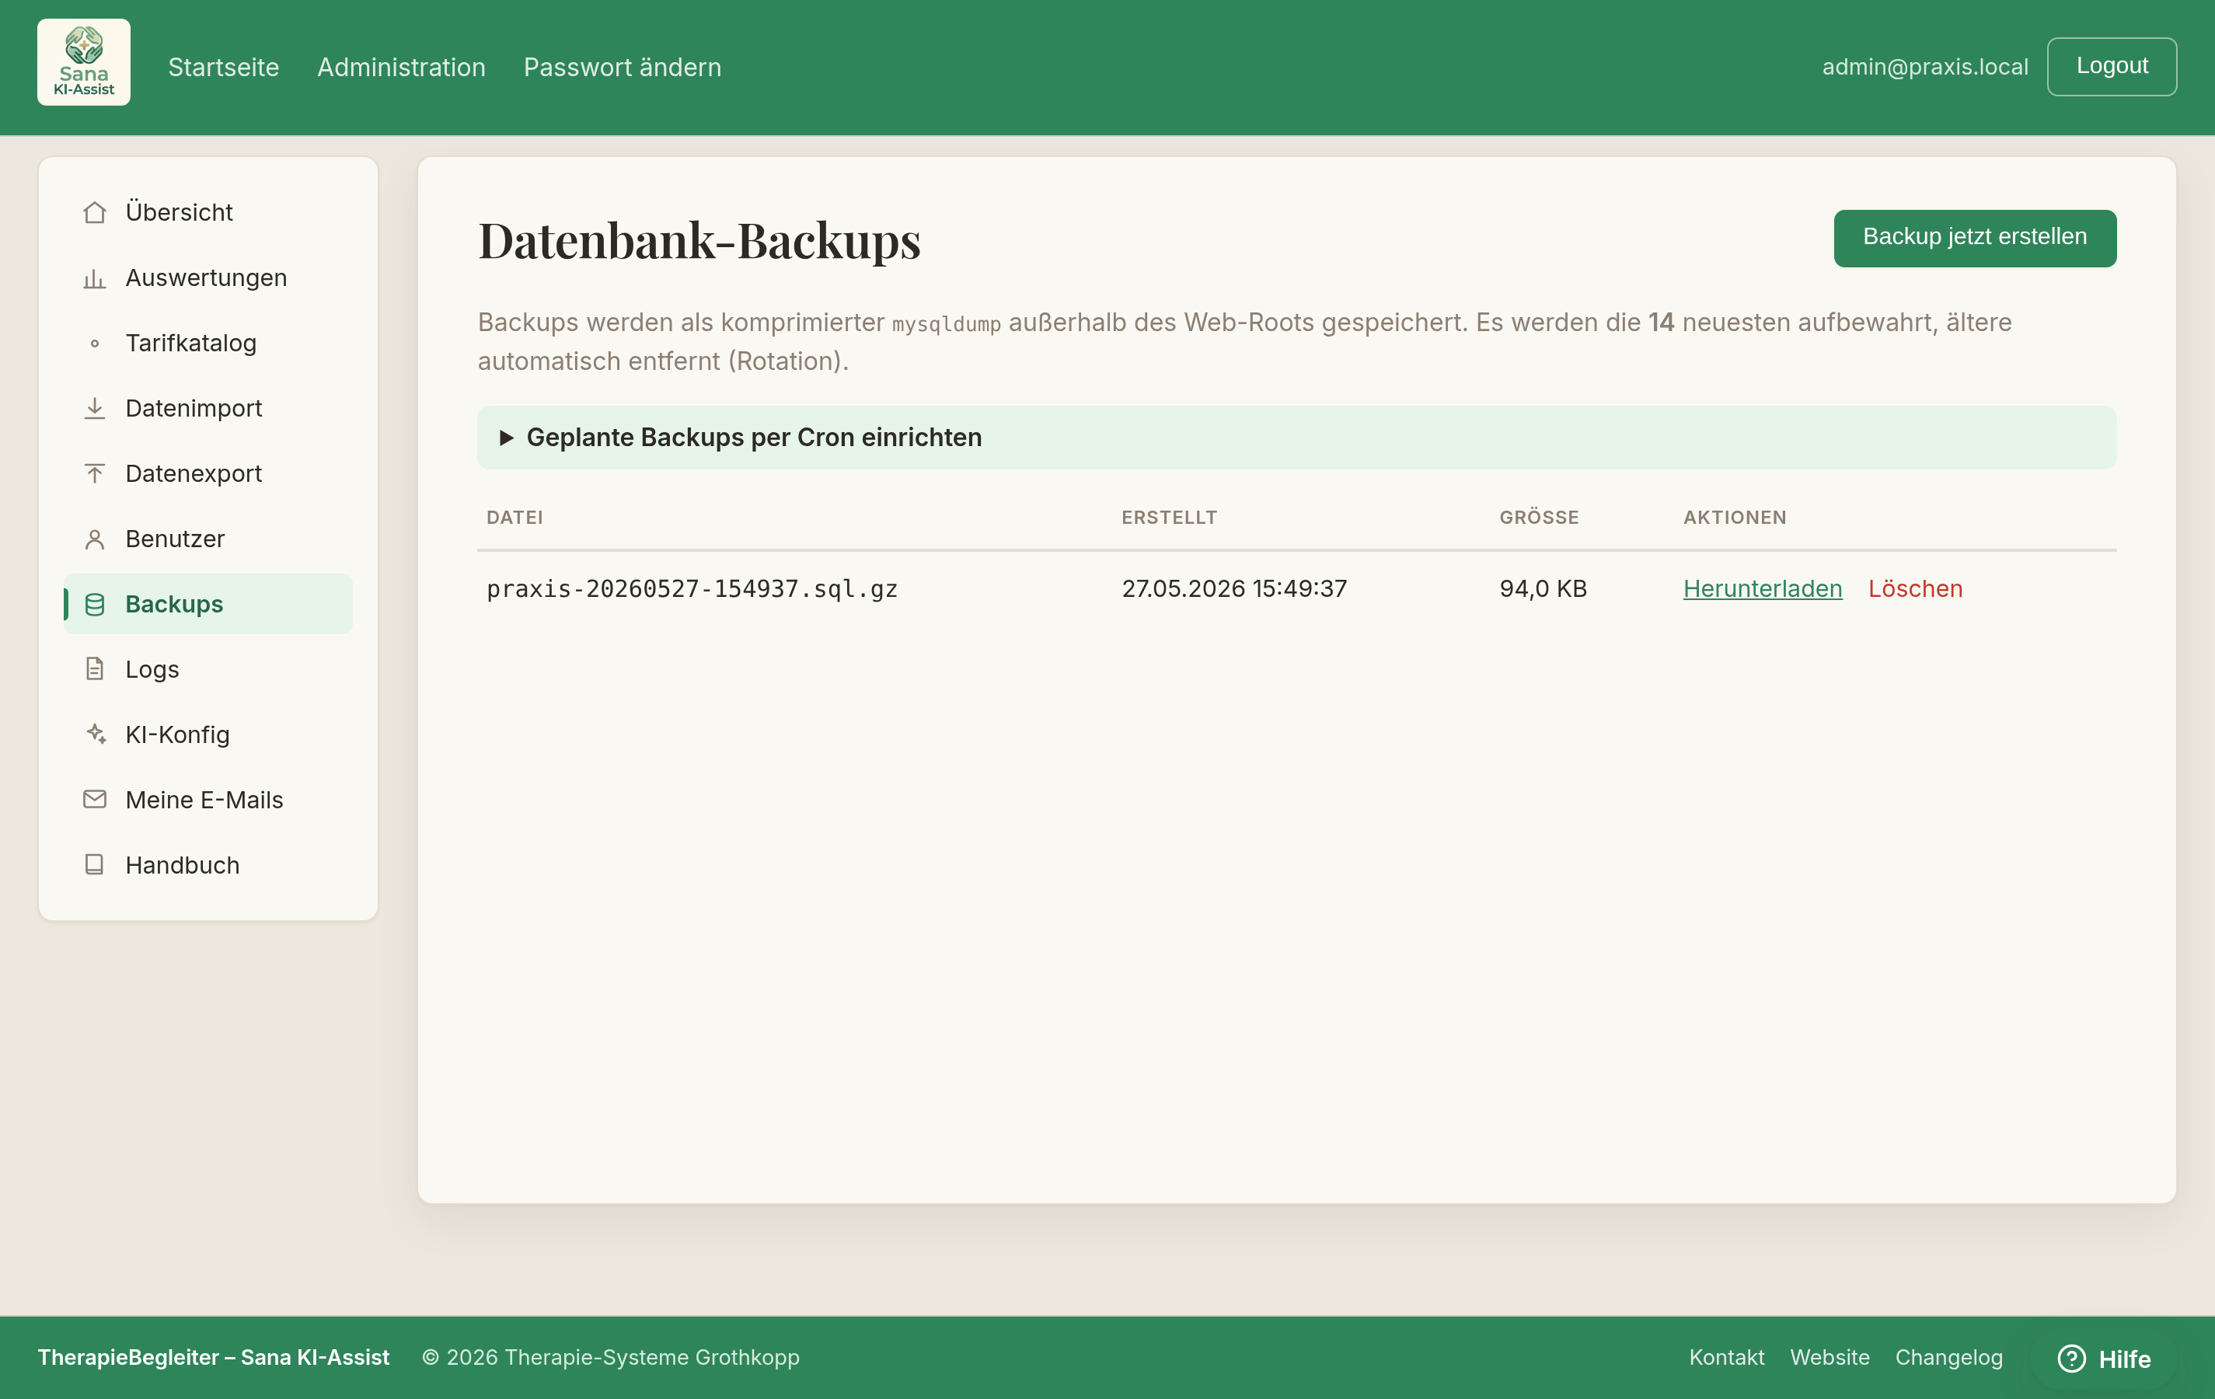Image resolution: width=2215 pixels, height=1399 pixels.
Task: Open Handbuch in the sidebar
Action: click(x=208, y=866)
